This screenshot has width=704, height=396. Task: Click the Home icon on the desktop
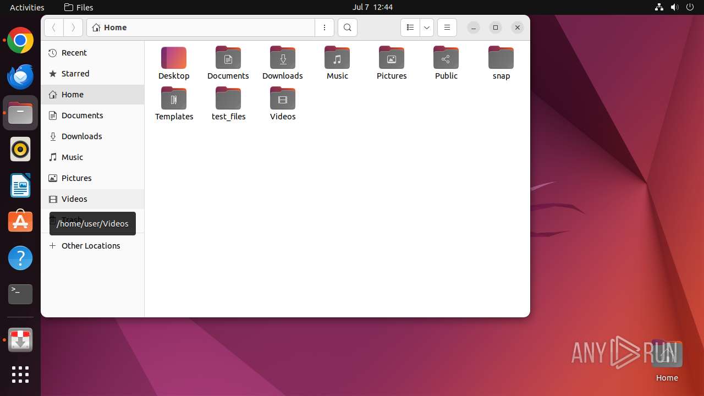(x=667, y=360)
